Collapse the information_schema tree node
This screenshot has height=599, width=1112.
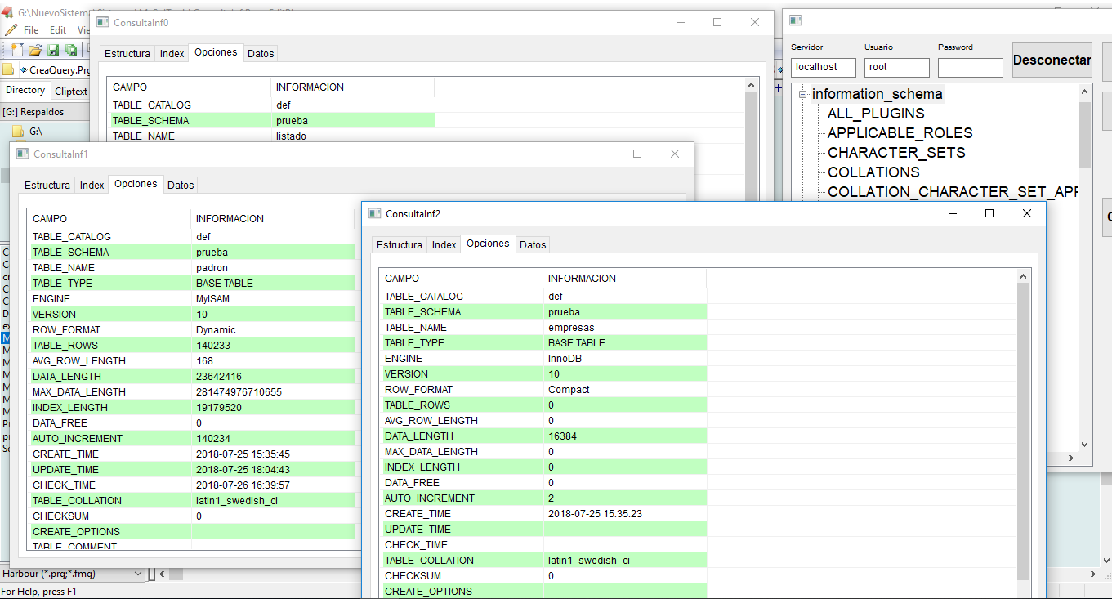click(x=803, y=95)
